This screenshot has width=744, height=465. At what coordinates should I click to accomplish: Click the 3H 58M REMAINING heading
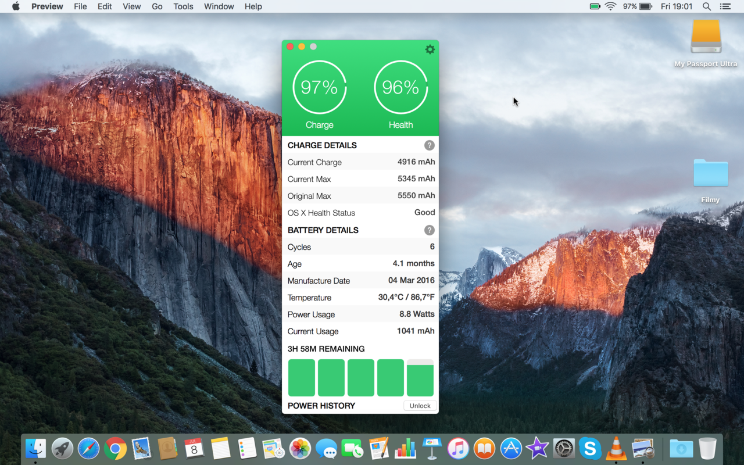pyautogui.click(x=326, y=349)
